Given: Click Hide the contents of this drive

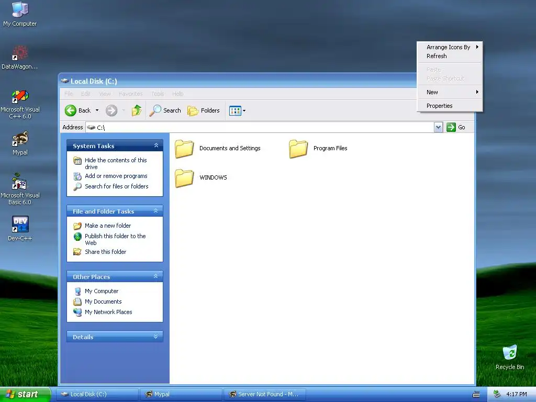Looking at the screenshot, I should click(x=116, y=163).
